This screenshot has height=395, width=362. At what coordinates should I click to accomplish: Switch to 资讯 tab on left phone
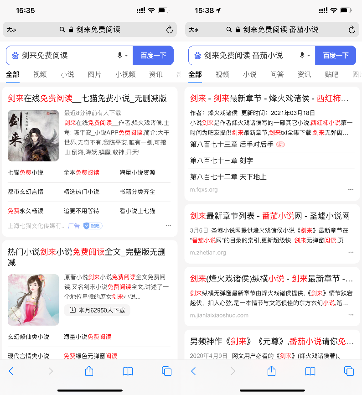(x=155, y=74)
